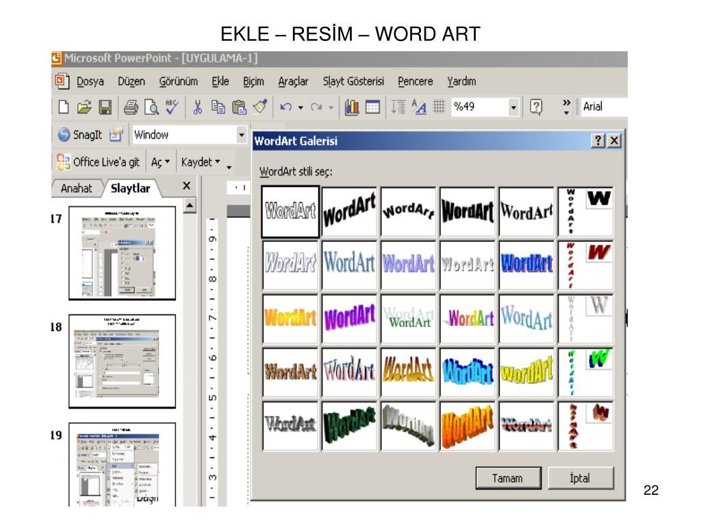Toggle the Show Grid icon
The image size is (701, 525).
pyautogui.click(x=439, y=107)
